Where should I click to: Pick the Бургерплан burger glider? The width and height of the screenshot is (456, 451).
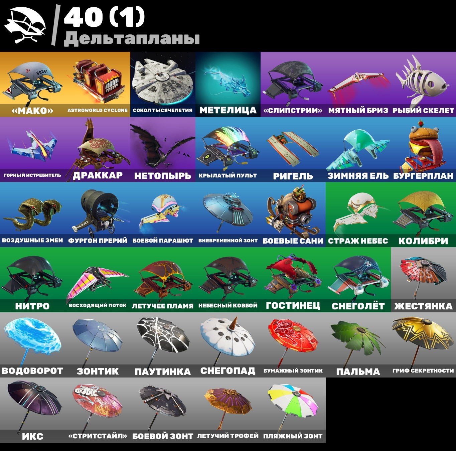pos(423,149)
